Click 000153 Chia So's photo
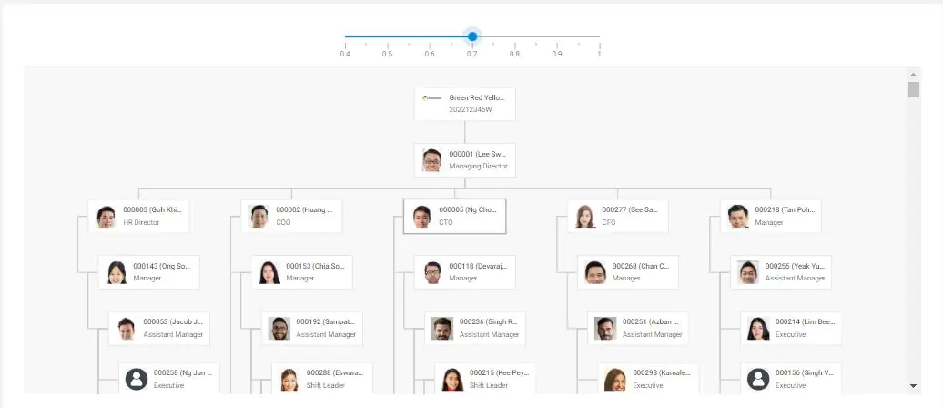Image resolution: width=943 pixels, height=408 pixels. (269, 272)
